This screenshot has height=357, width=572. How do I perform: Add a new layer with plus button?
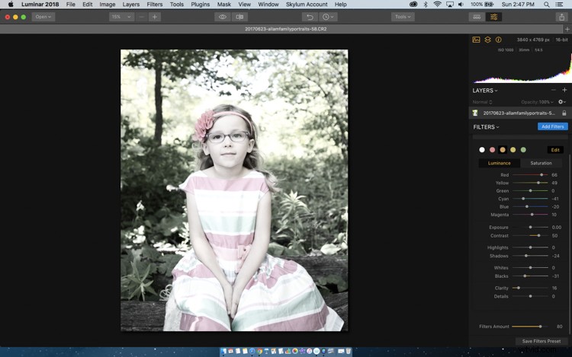(x=564, y=90)
